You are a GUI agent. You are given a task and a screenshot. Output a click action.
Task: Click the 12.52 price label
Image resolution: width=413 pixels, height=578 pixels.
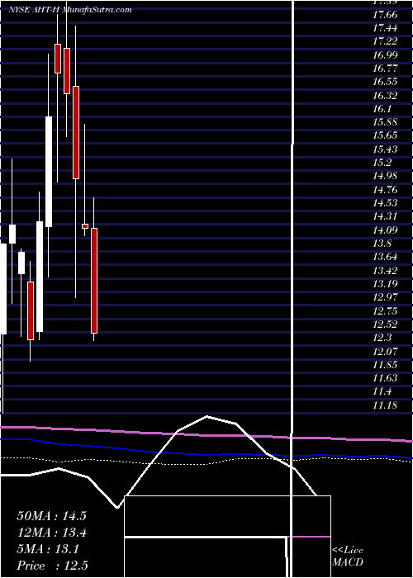[386, 325]
